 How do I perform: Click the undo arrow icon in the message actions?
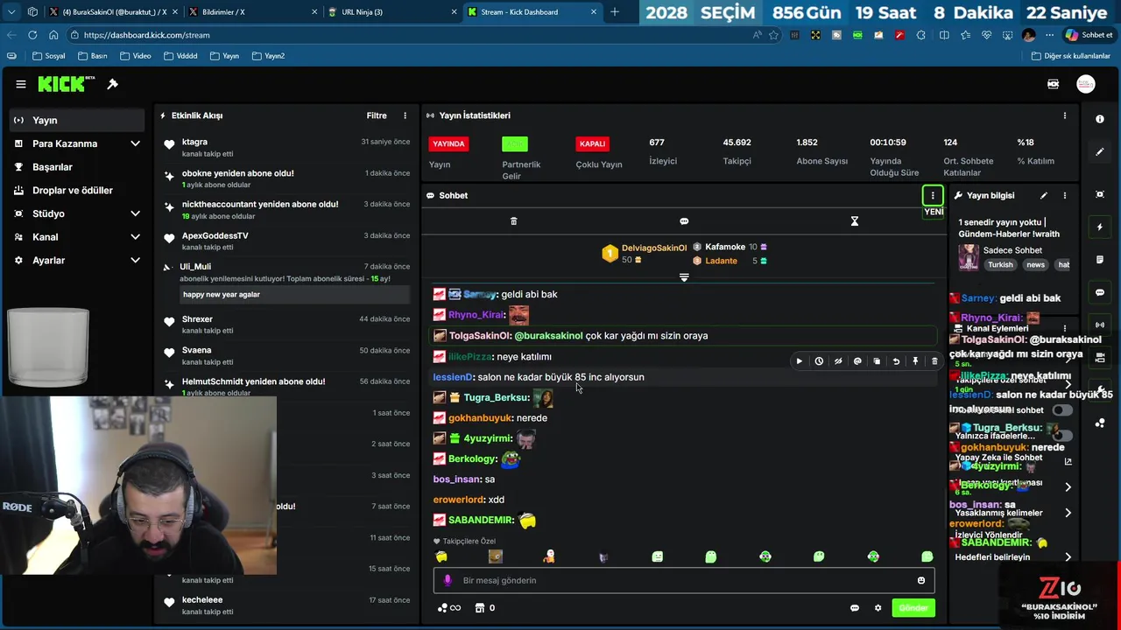[896, 361]
